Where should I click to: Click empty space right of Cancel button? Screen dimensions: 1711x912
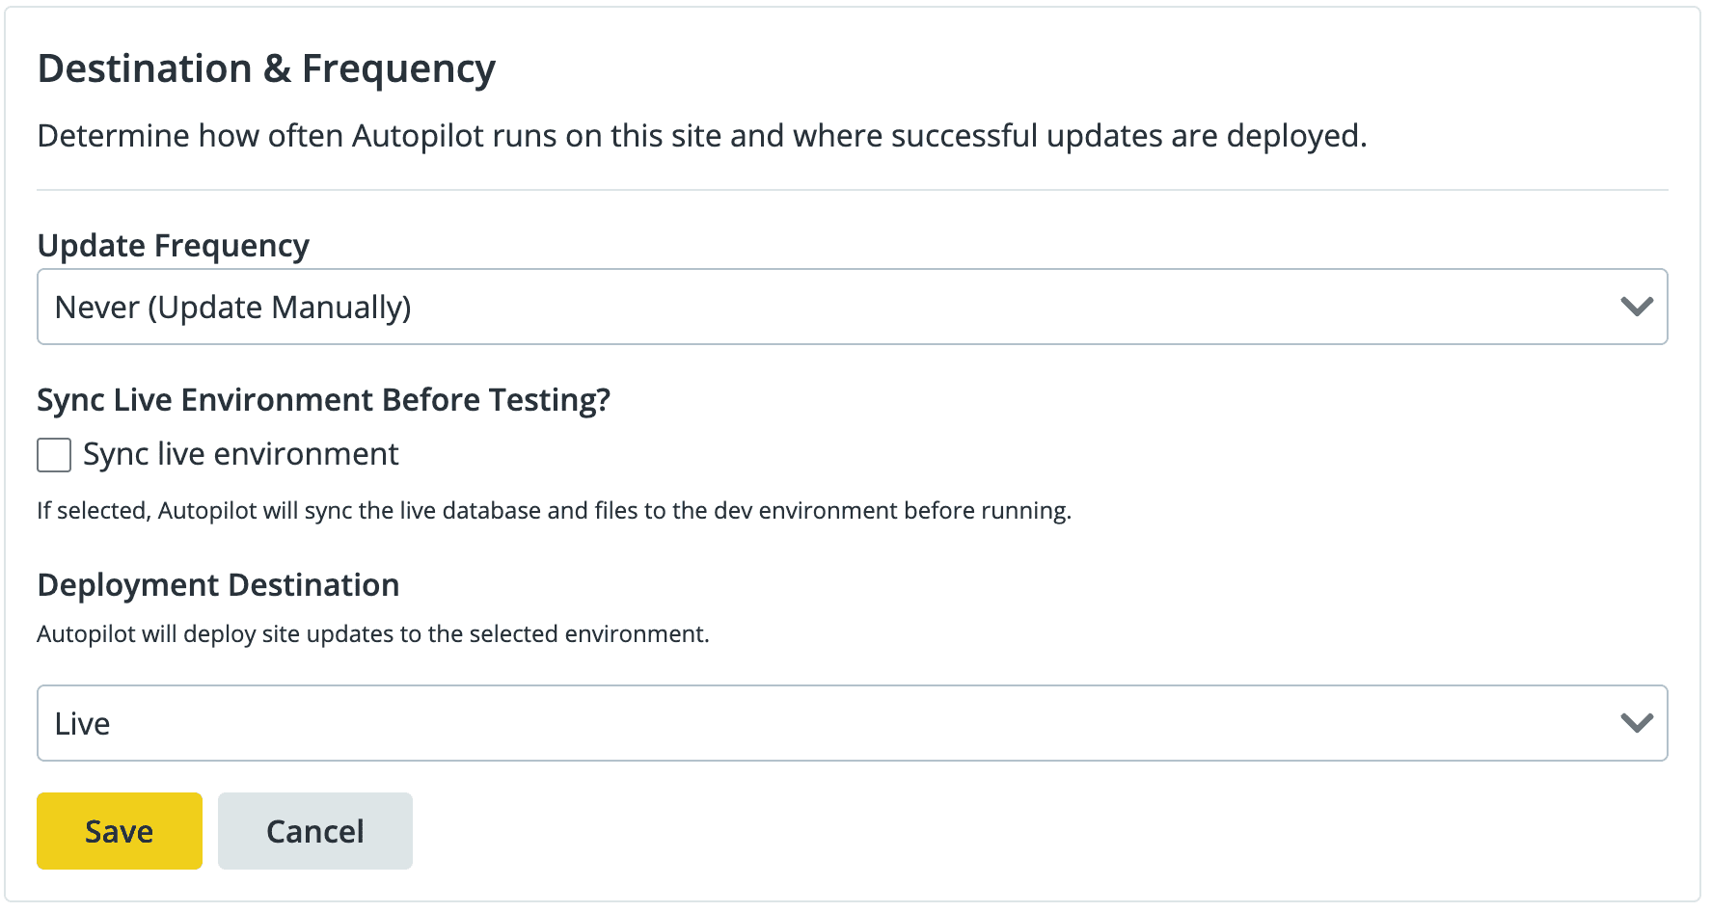coord(964,831)
